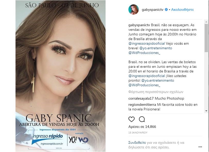The width and height of the screenshot is (209, 152).
Task: View likes list at Αρέσει σε 14,866
Action: [x=142, y=127]
